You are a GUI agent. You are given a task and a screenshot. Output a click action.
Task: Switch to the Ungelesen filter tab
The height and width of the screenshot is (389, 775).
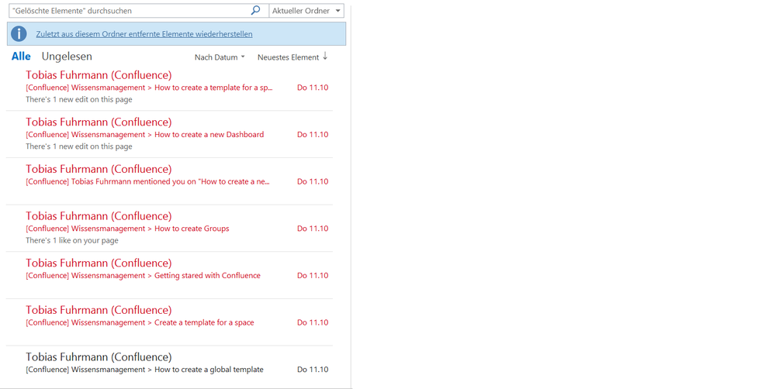(x=67, y=57)
